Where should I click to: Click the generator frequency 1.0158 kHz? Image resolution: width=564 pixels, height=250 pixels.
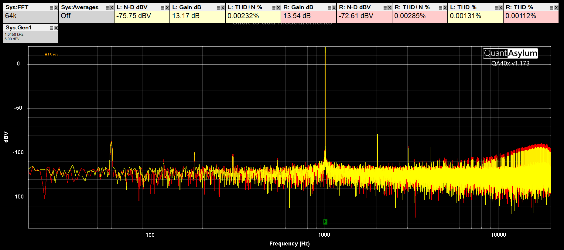coord(14,35)
